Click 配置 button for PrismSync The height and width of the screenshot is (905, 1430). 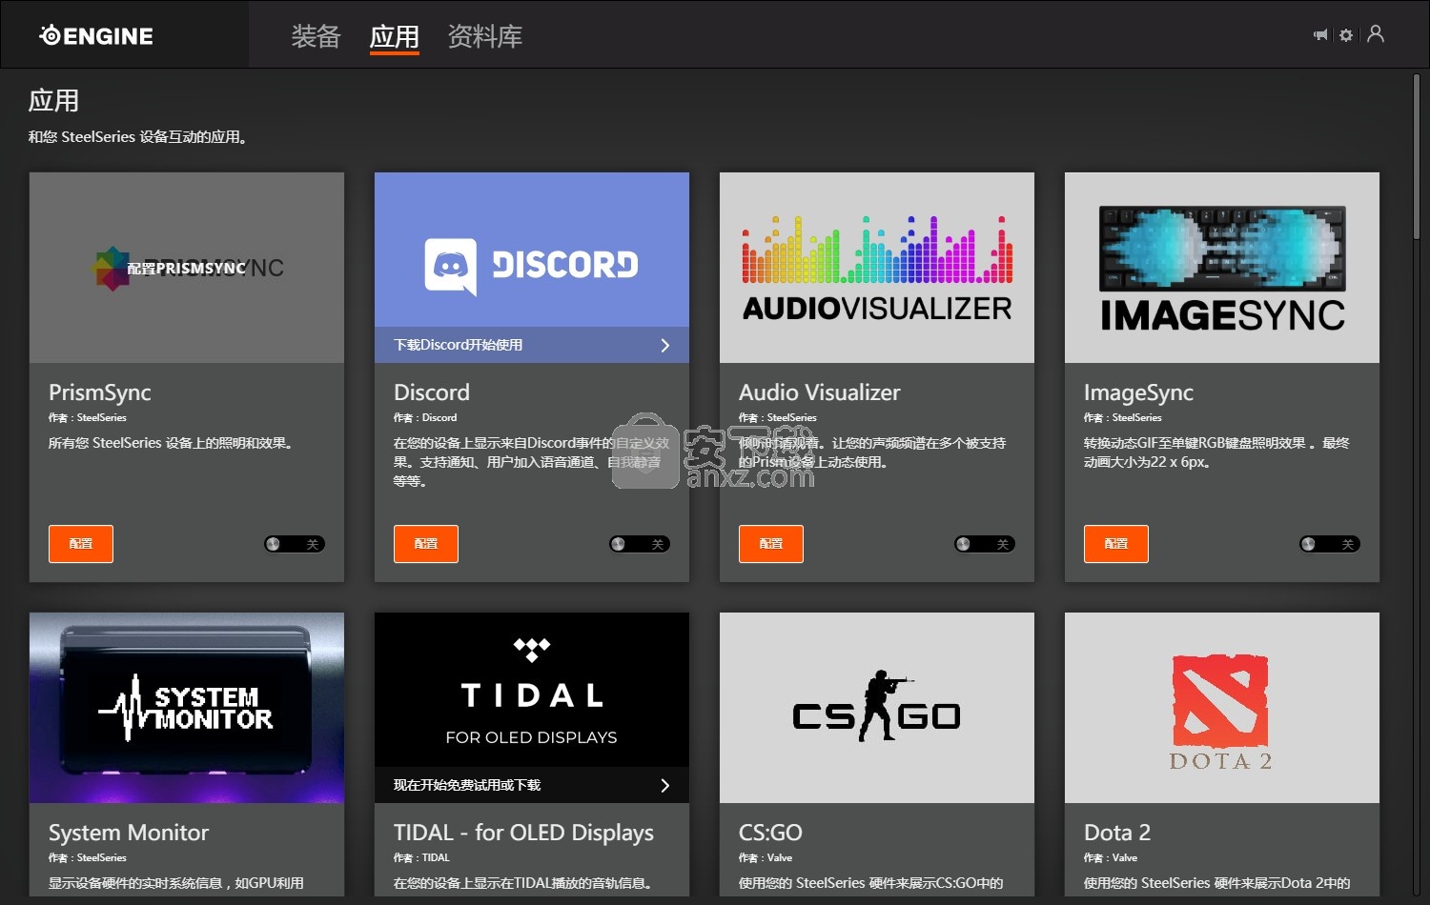(81, 544)
